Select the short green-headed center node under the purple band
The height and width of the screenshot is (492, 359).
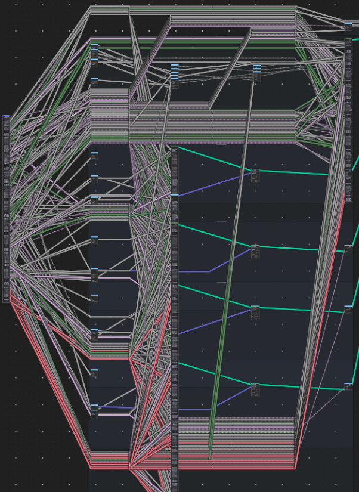175,170
